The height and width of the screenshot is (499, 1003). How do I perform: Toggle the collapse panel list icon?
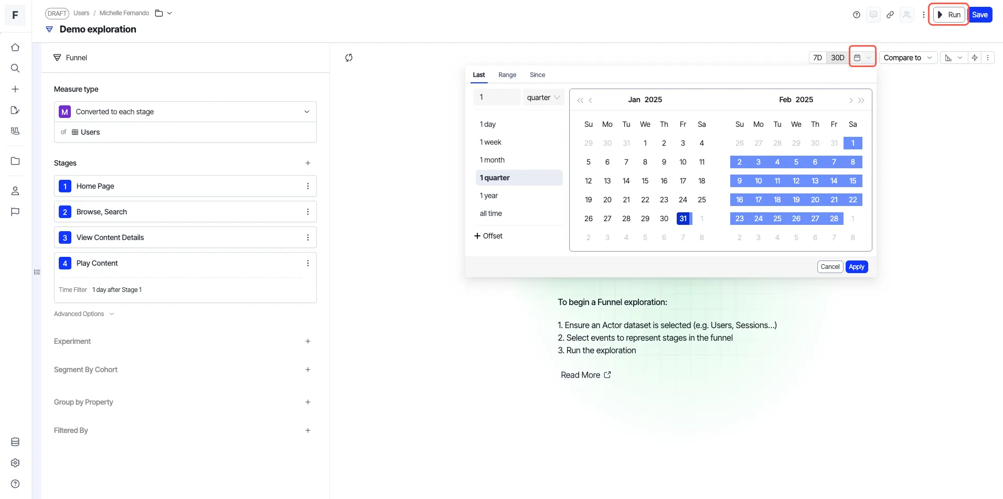click(x=37, y=272)
